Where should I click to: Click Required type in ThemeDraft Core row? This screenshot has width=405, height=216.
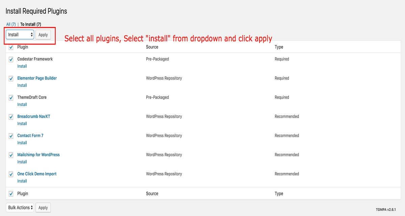[282, 97]
